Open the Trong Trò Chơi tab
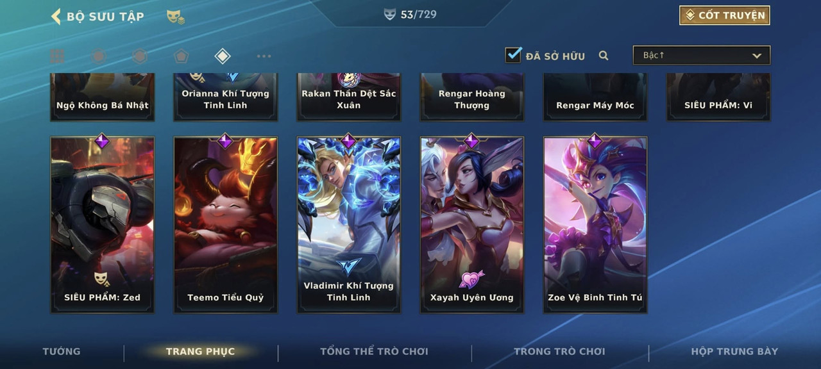 pos(559,351)
